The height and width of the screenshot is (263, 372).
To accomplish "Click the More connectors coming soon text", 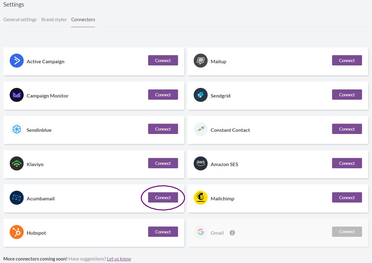I will click(35, 259).
